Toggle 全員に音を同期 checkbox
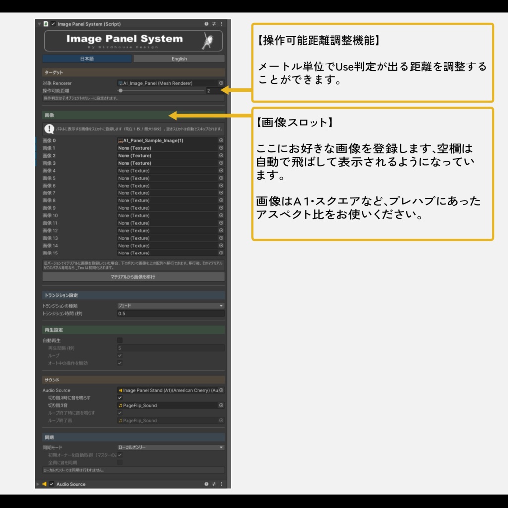The width and height of the screenshot is (508, 508). pyautogui.click(x=120, y=463)
